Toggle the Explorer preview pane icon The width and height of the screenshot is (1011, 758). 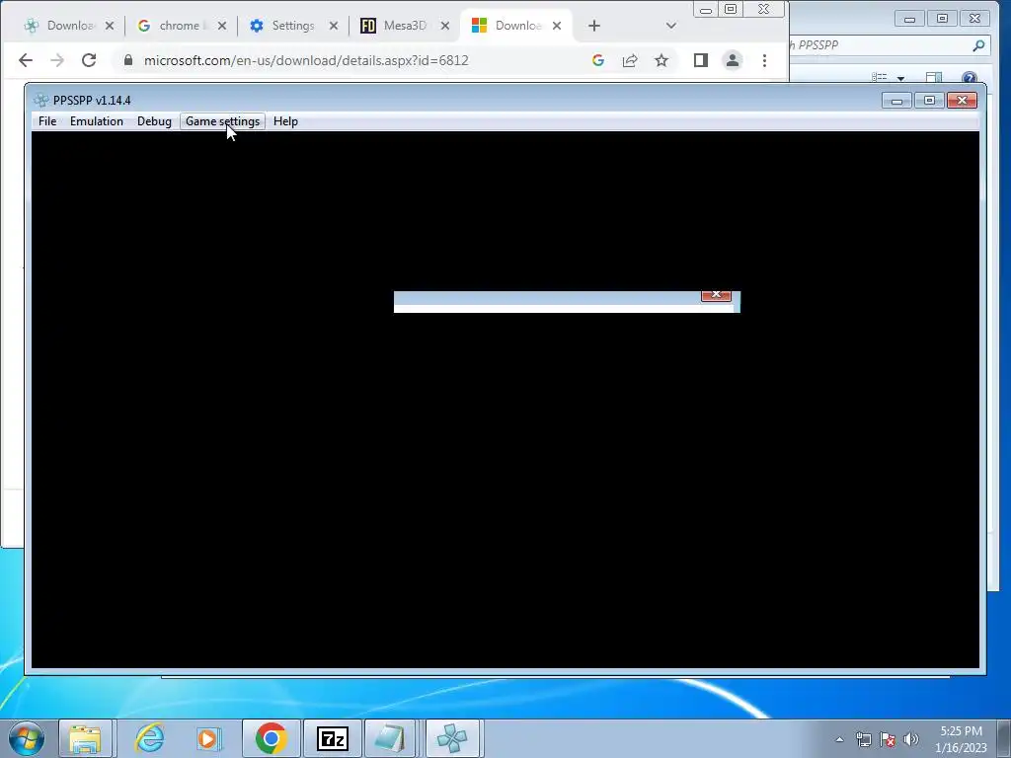[x=934, y=78]
